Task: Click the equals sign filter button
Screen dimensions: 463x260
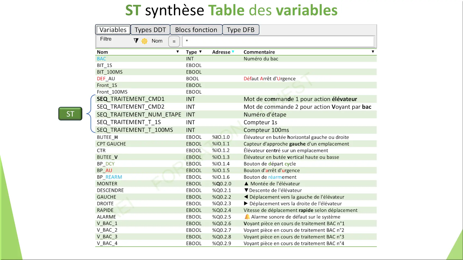Action: (174, 41)
